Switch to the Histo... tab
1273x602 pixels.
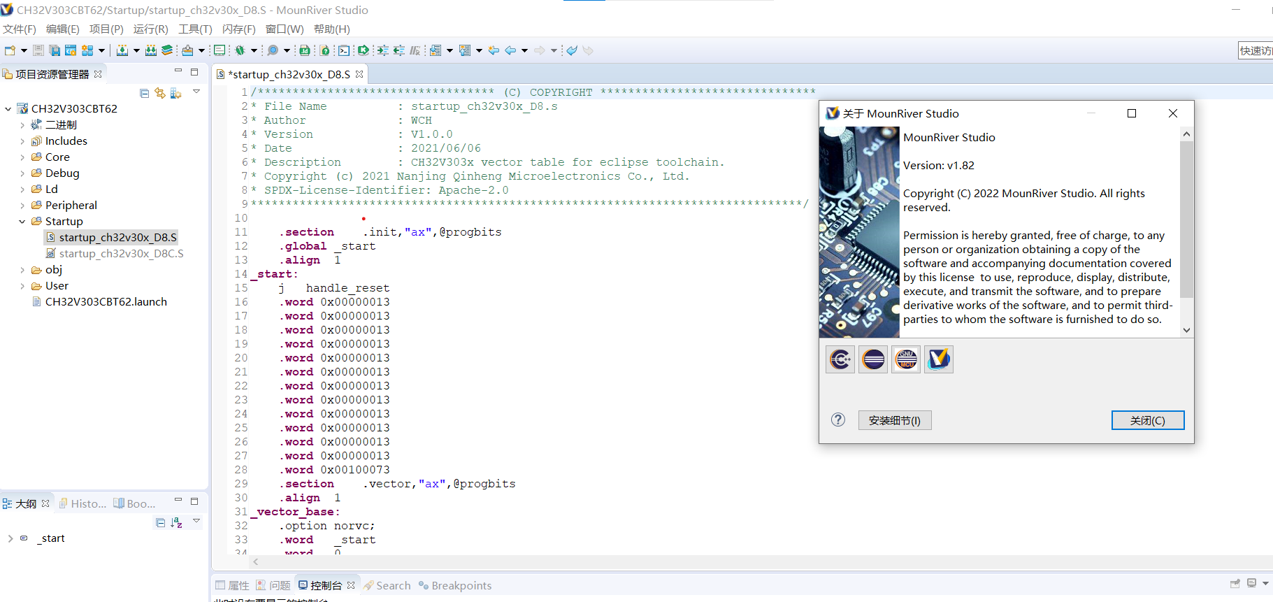83,503
